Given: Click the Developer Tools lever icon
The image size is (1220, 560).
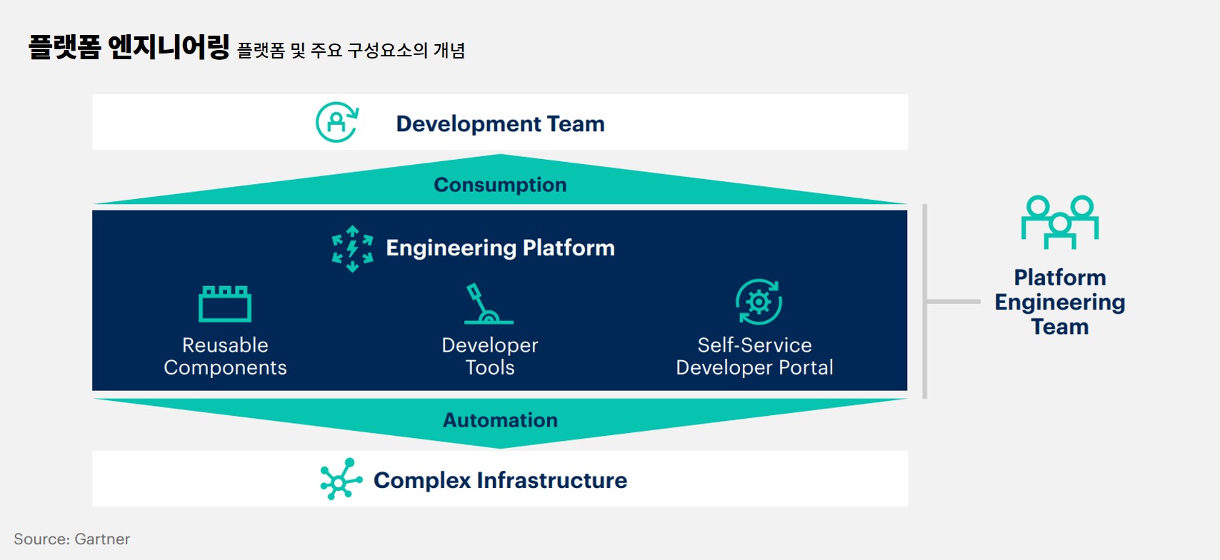Looking at the screenshot, I should pyautogui.click(x=489, y=304).
